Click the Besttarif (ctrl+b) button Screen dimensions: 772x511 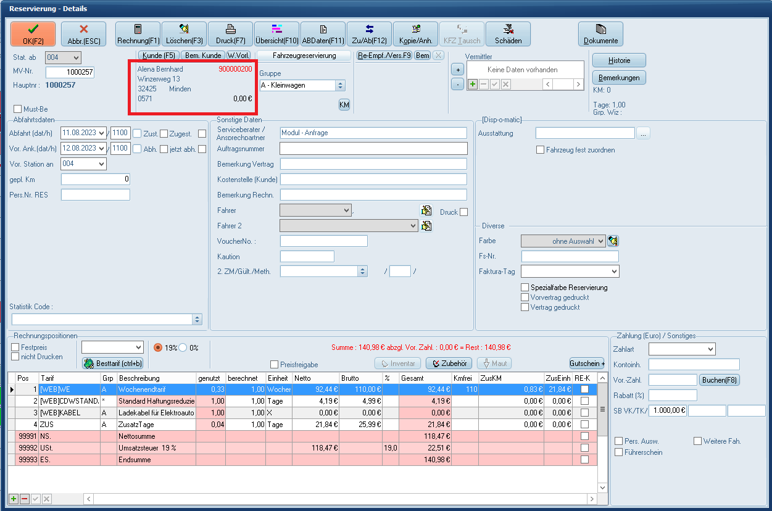(x=113, y=364)
